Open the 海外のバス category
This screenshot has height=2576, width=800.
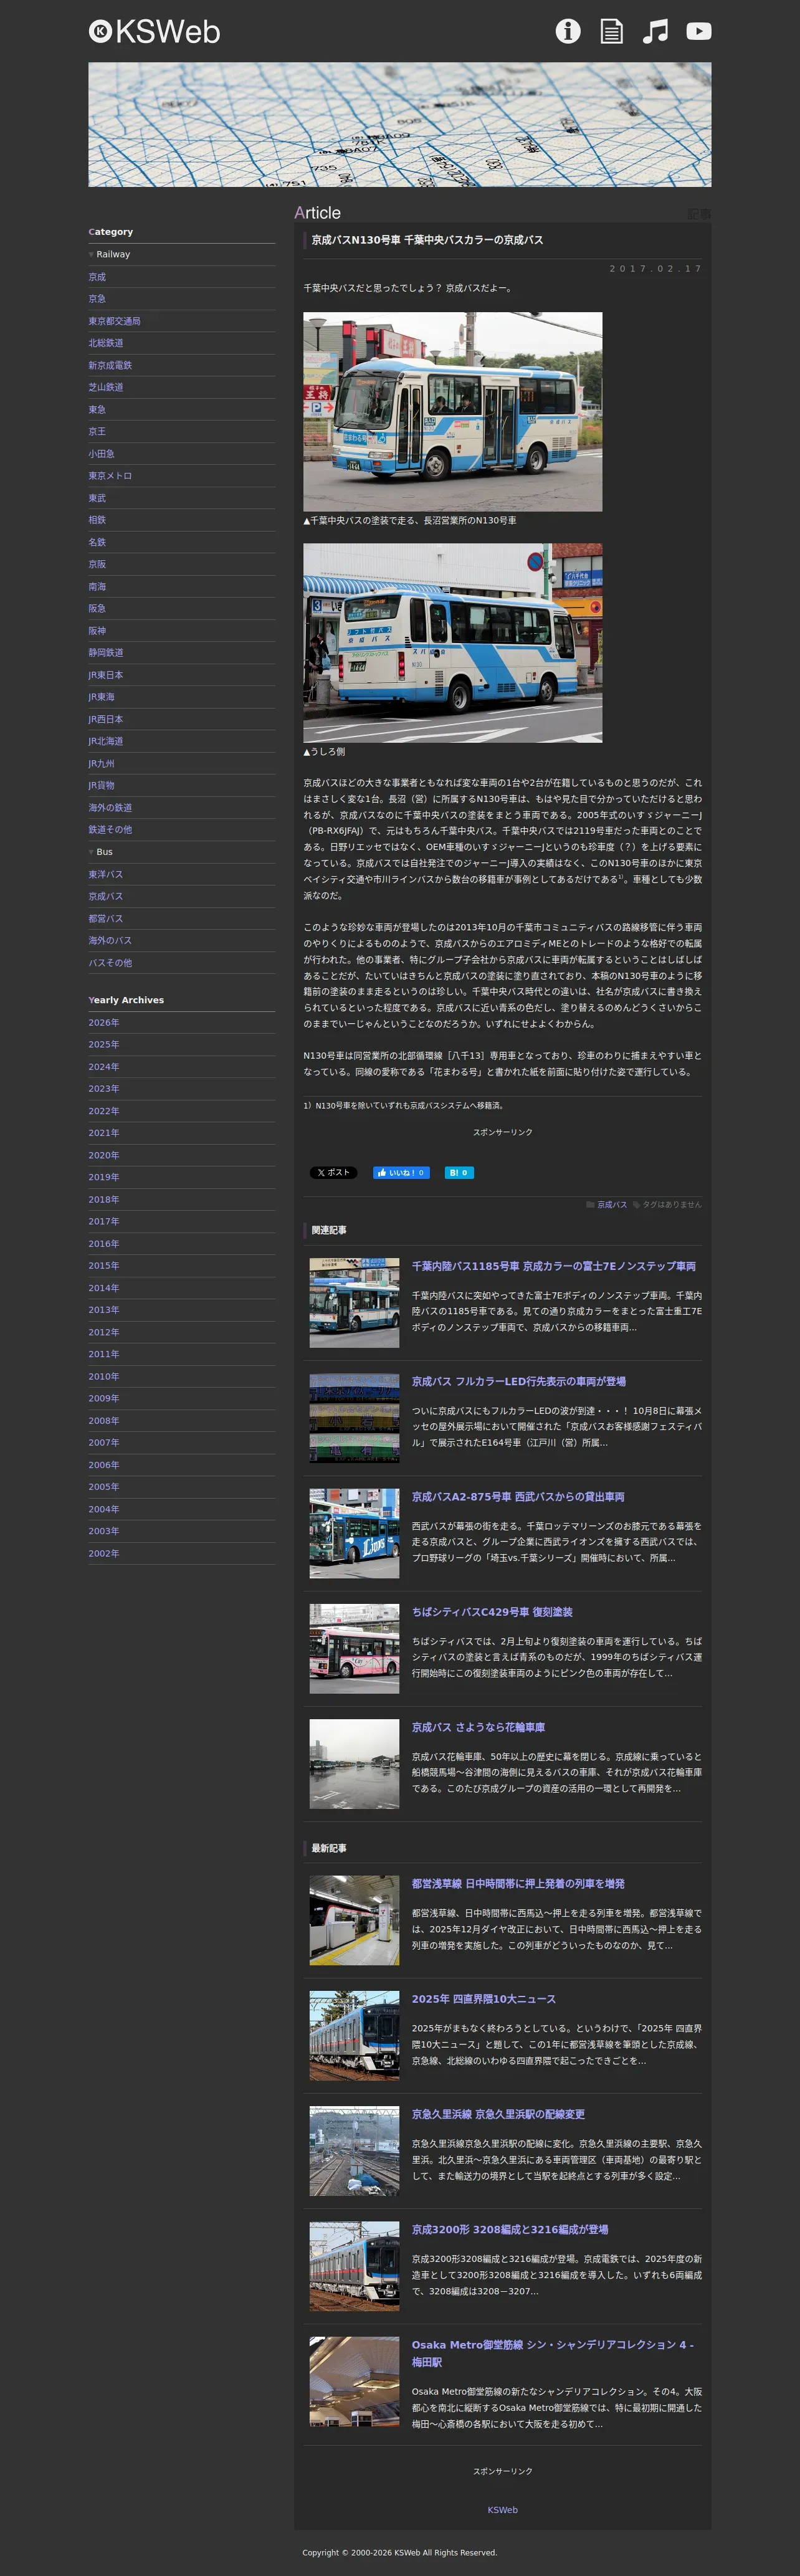coord(110,940)
